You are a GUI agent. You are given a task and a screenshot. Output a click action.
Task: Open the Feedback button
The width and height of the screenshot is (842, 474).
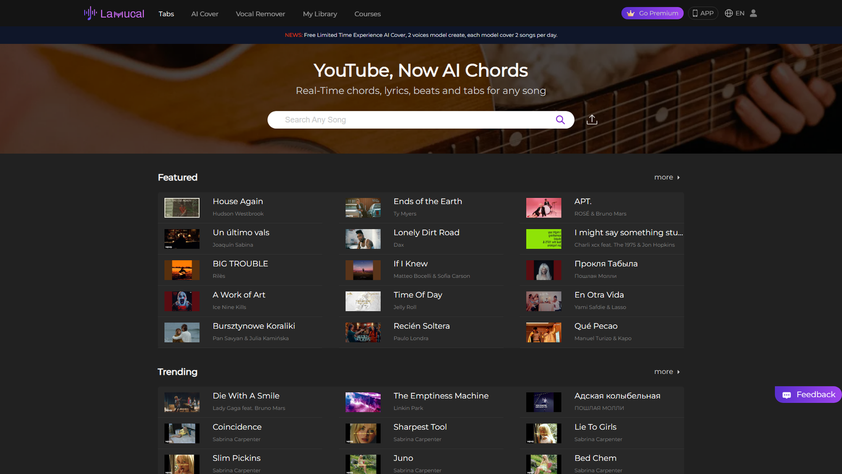coord(808,394)
